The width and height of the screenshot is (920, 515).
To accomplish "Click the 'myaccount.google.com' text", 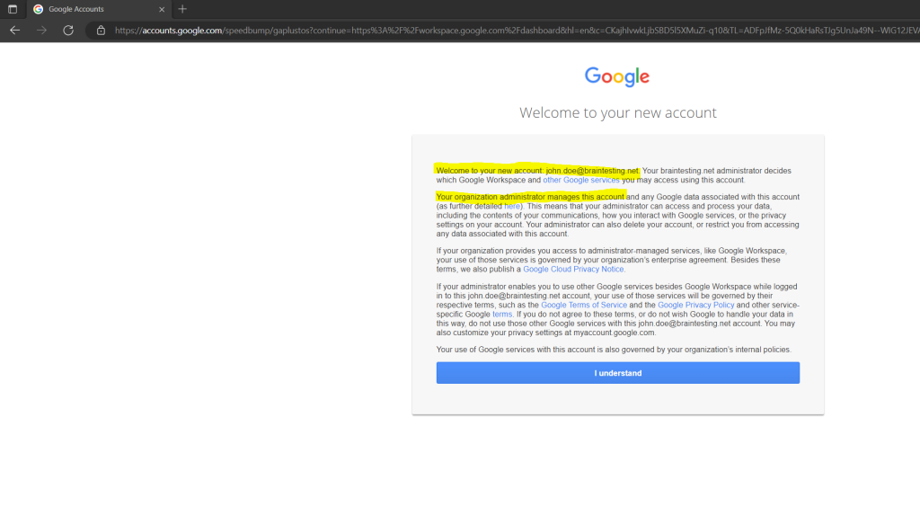I will tap(614, 333).
